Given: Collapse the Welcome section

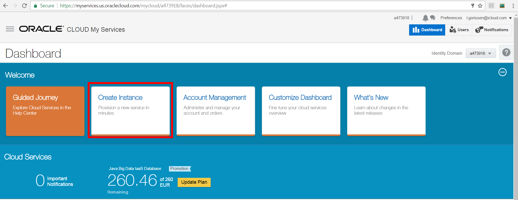Looking at the screenshot, I should pyautogui.click(x=502, y=72).
